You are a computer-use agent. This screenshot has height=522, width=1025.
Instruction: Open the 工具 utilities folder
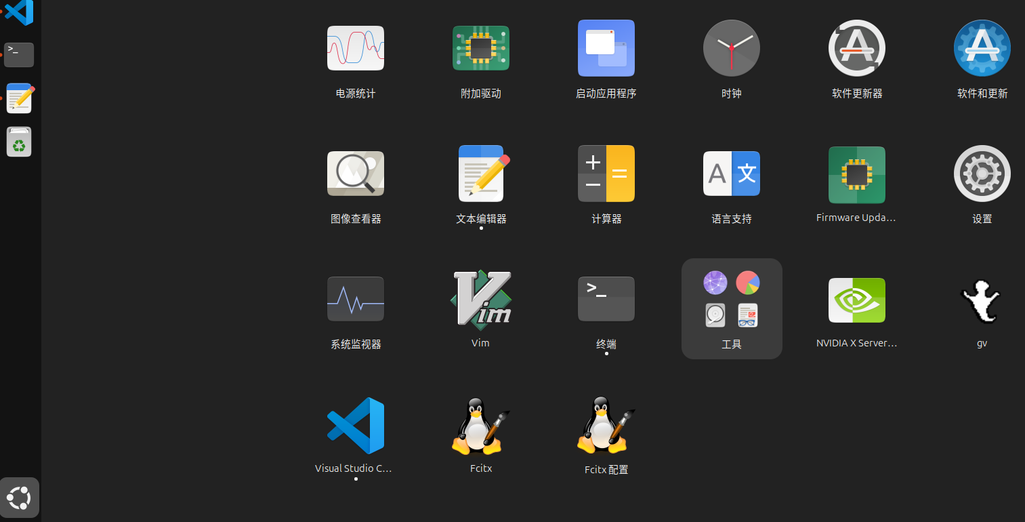(x=732, y=308)
